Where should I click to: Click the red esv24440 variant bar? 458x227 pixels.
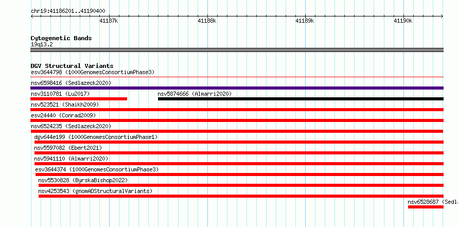click(x=237, y=120)
